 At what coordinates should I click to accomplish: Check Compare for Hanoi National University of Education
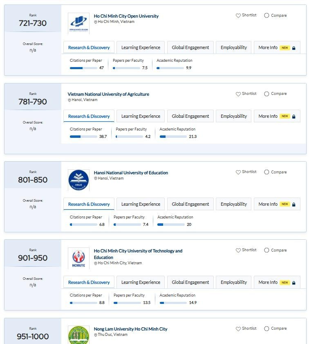[x=266, y=172]
